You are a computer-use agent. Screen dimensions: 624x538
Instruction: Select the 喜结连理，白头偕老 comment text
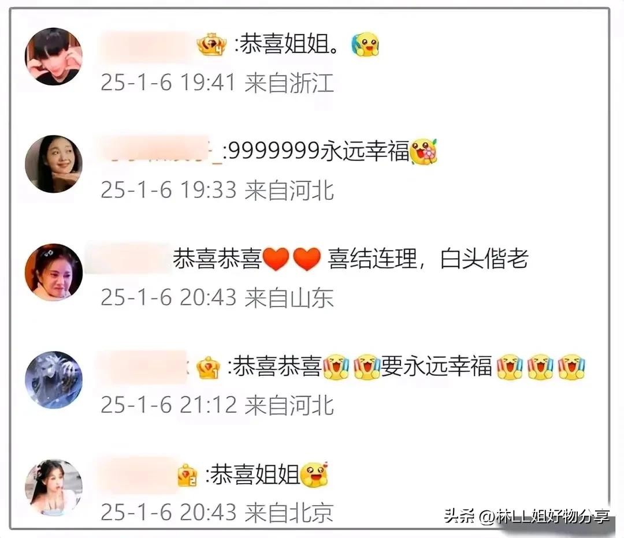[x=428, y=259]
